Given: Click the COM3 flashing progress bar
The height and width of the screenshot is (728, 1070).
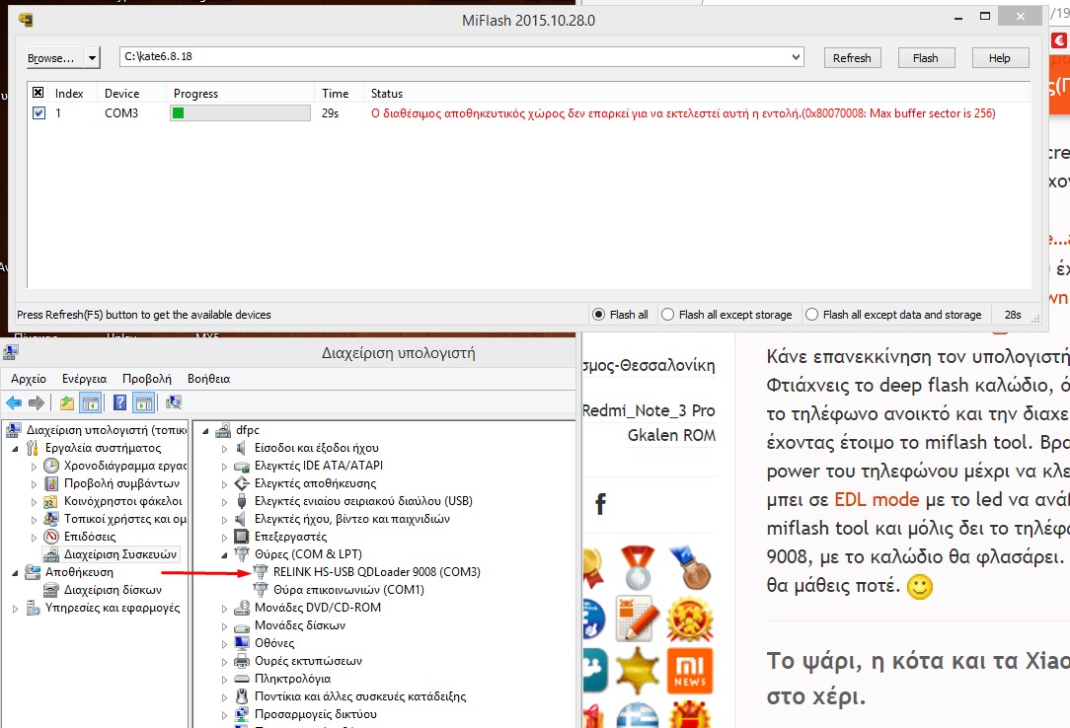Looking at the screenshot, I should pos(241,113).
